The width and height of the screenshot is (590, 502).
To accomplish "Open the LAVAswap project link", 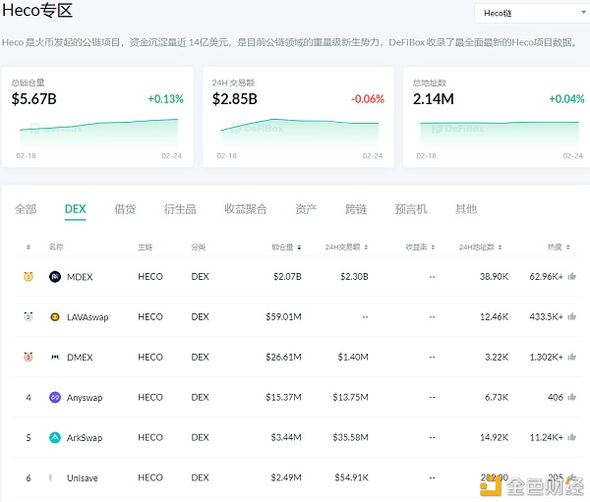I will pos(88,317).
